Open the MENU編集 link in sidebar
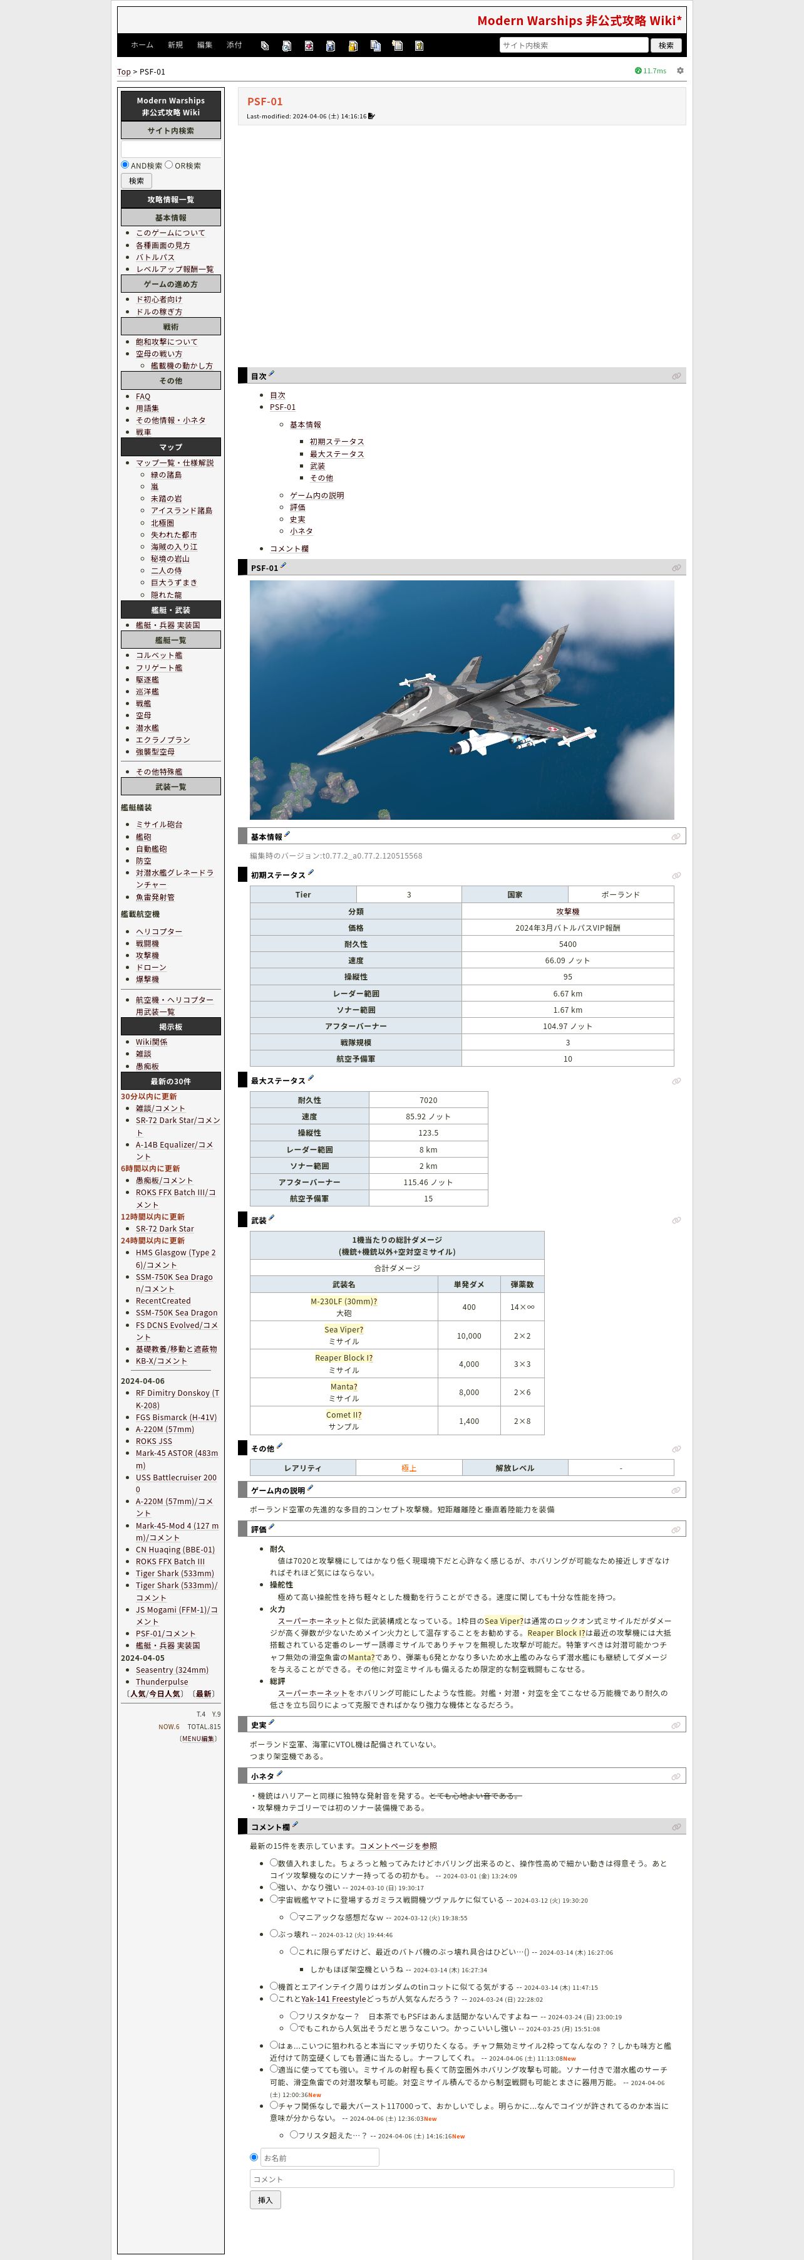This screenshot has width=804, height=2260. [x=198, y=1738]
